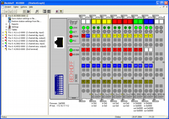
Task: Click the green header of KL 3002 terminal
Action: click(139, 22)
